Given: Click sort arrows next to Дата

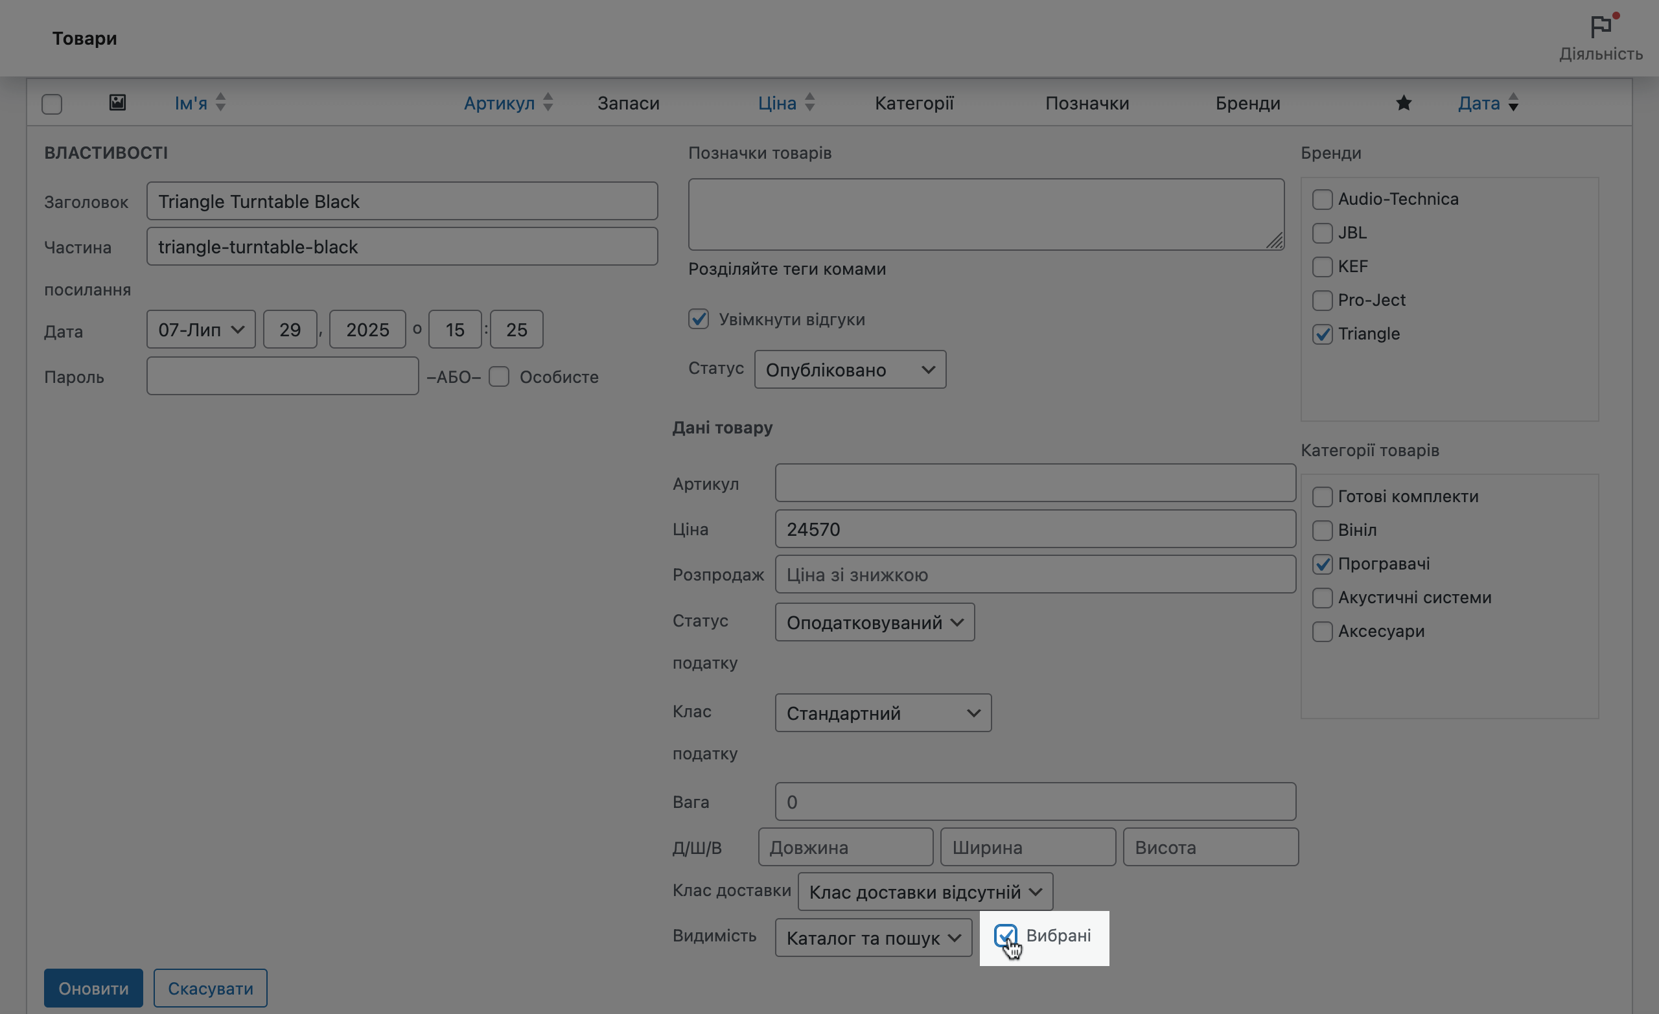Looking at the screenshot, I should 1513,103.
